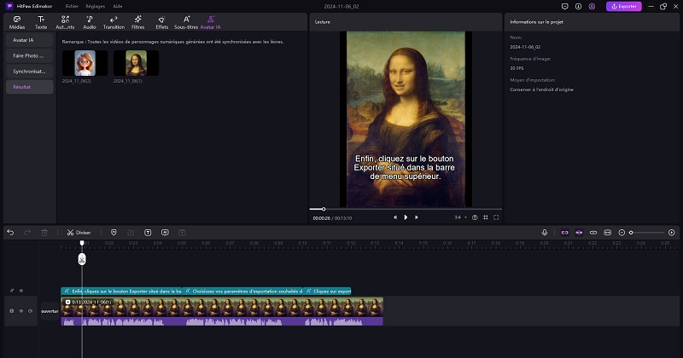This screenshot has width=683, height=358.
Task: Open the Filtres tool panel
Action: [x=137, y=21]
